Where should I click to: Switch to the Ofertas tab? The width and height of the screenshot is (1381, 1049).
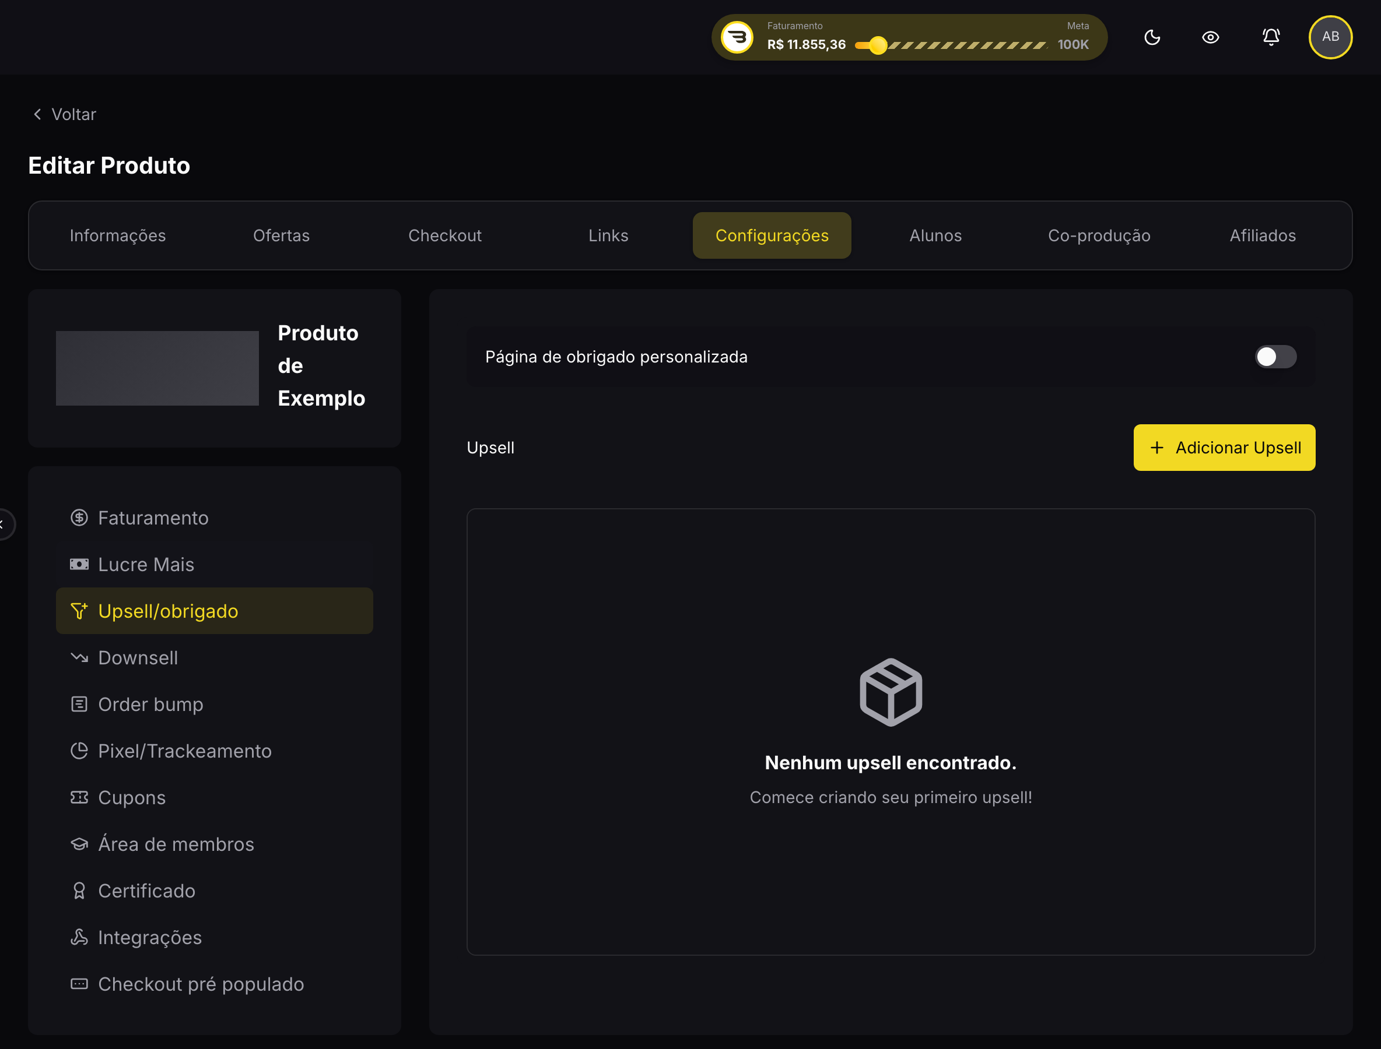(x=281, y=235)
